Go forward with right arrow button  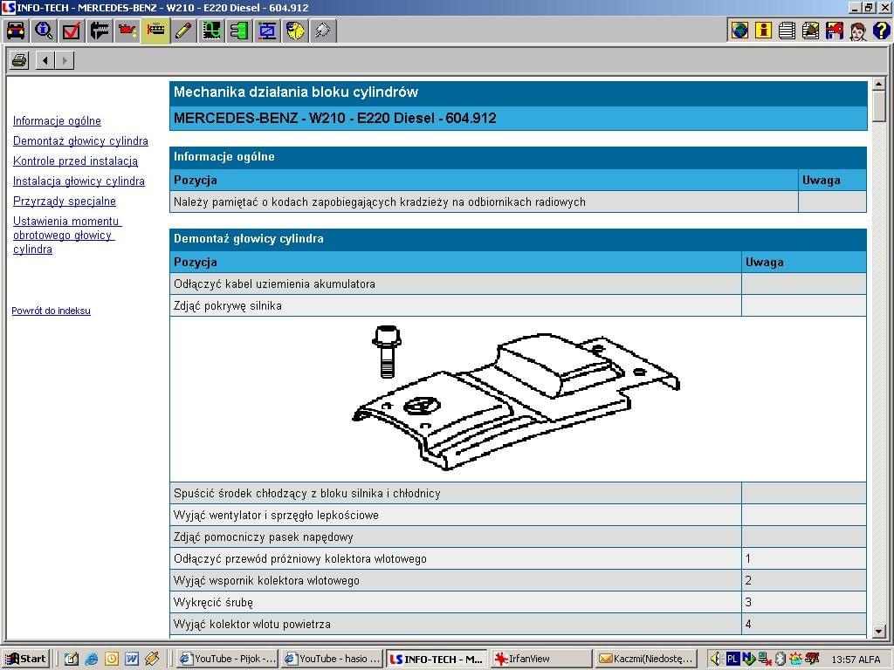point(65,60)
